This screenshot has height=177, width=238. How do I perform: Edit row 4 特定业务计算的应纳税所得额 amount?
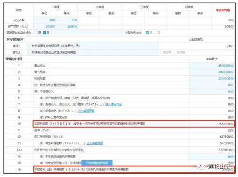click(212, 85)
